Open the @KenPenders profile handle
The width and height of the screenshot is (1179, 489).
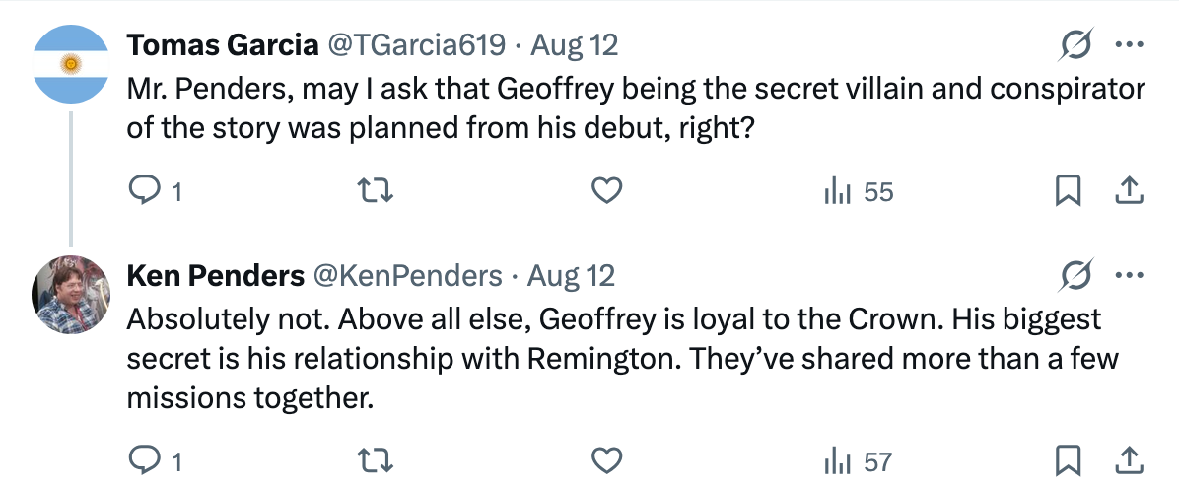click(407, 276)
